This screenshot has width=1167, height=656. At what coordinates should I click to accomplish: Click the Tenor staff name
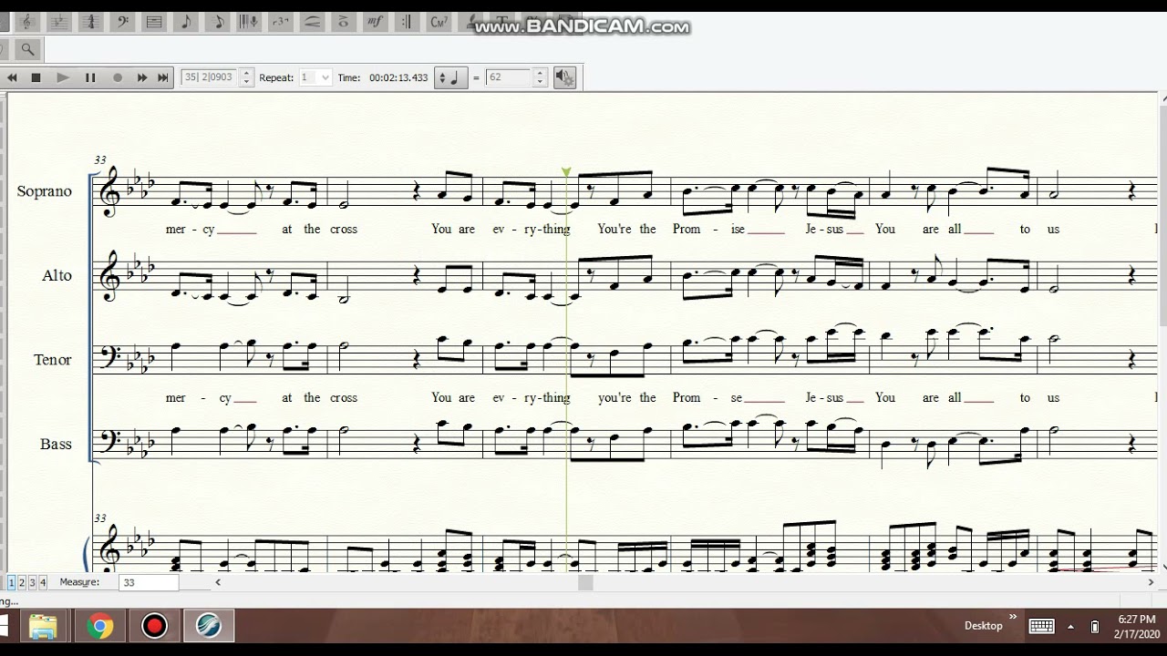tap(53, 360)
